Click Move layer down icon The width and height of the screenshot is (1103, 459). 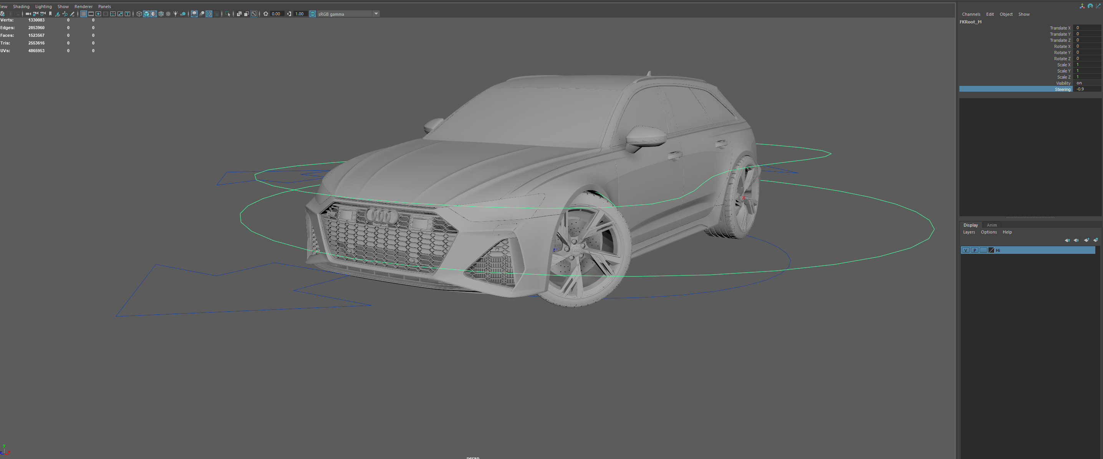1076,240
